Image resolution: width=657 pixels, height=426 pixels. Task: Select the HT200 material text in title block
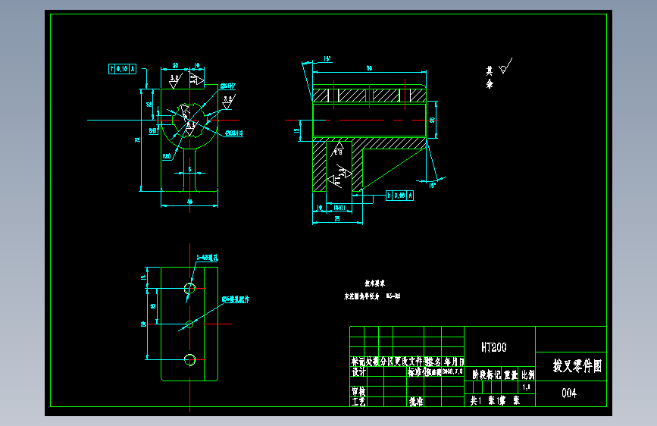(494, 347)
